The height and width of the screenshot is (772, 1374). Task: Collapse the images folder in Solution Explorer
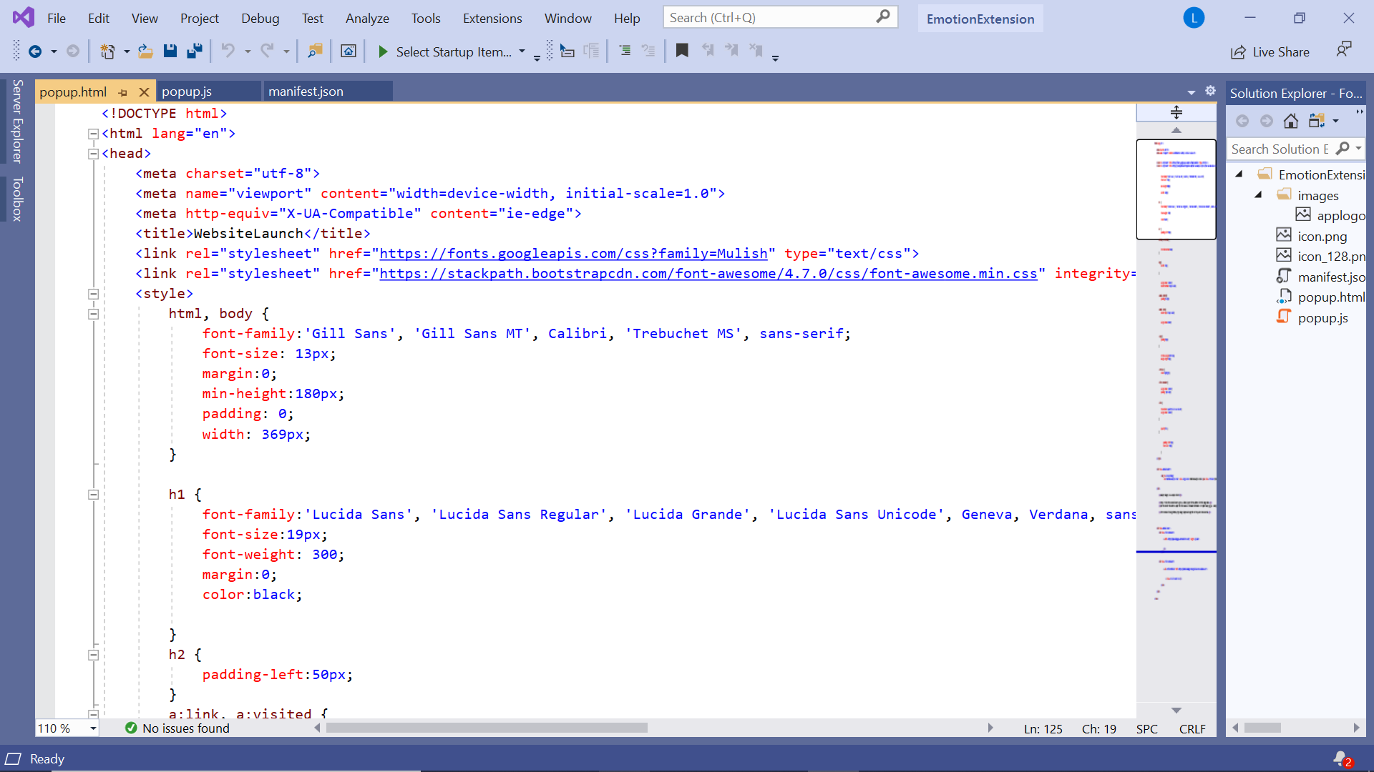(1258, 195)
